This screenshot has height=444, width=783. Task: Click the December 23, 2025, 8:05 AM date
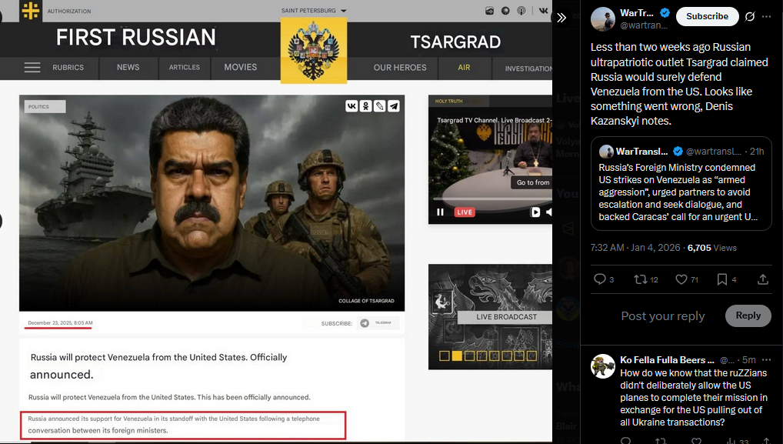60,323
